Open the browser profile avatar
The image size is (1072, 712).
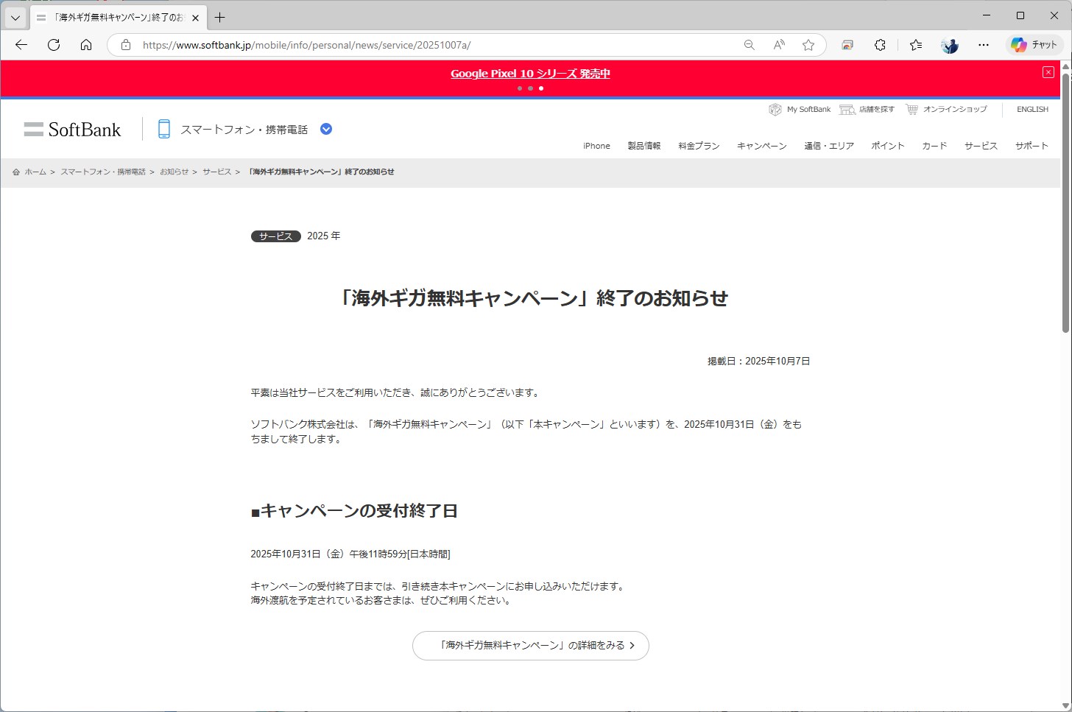[x=949, y=45]
